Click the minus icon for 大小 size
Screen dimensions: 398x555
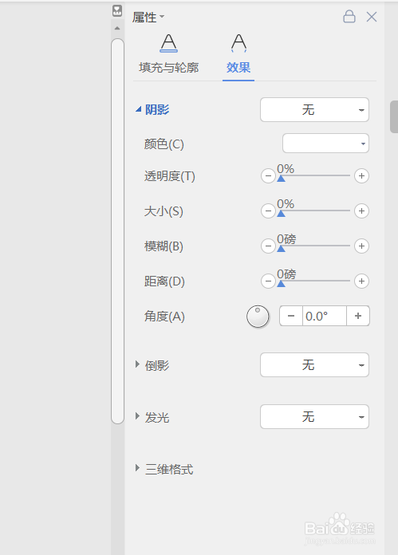(268, 211)
